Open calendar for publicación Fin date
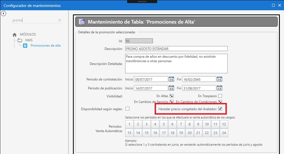Viewport: 284px width, 154px height. click(x=220, y=88)
